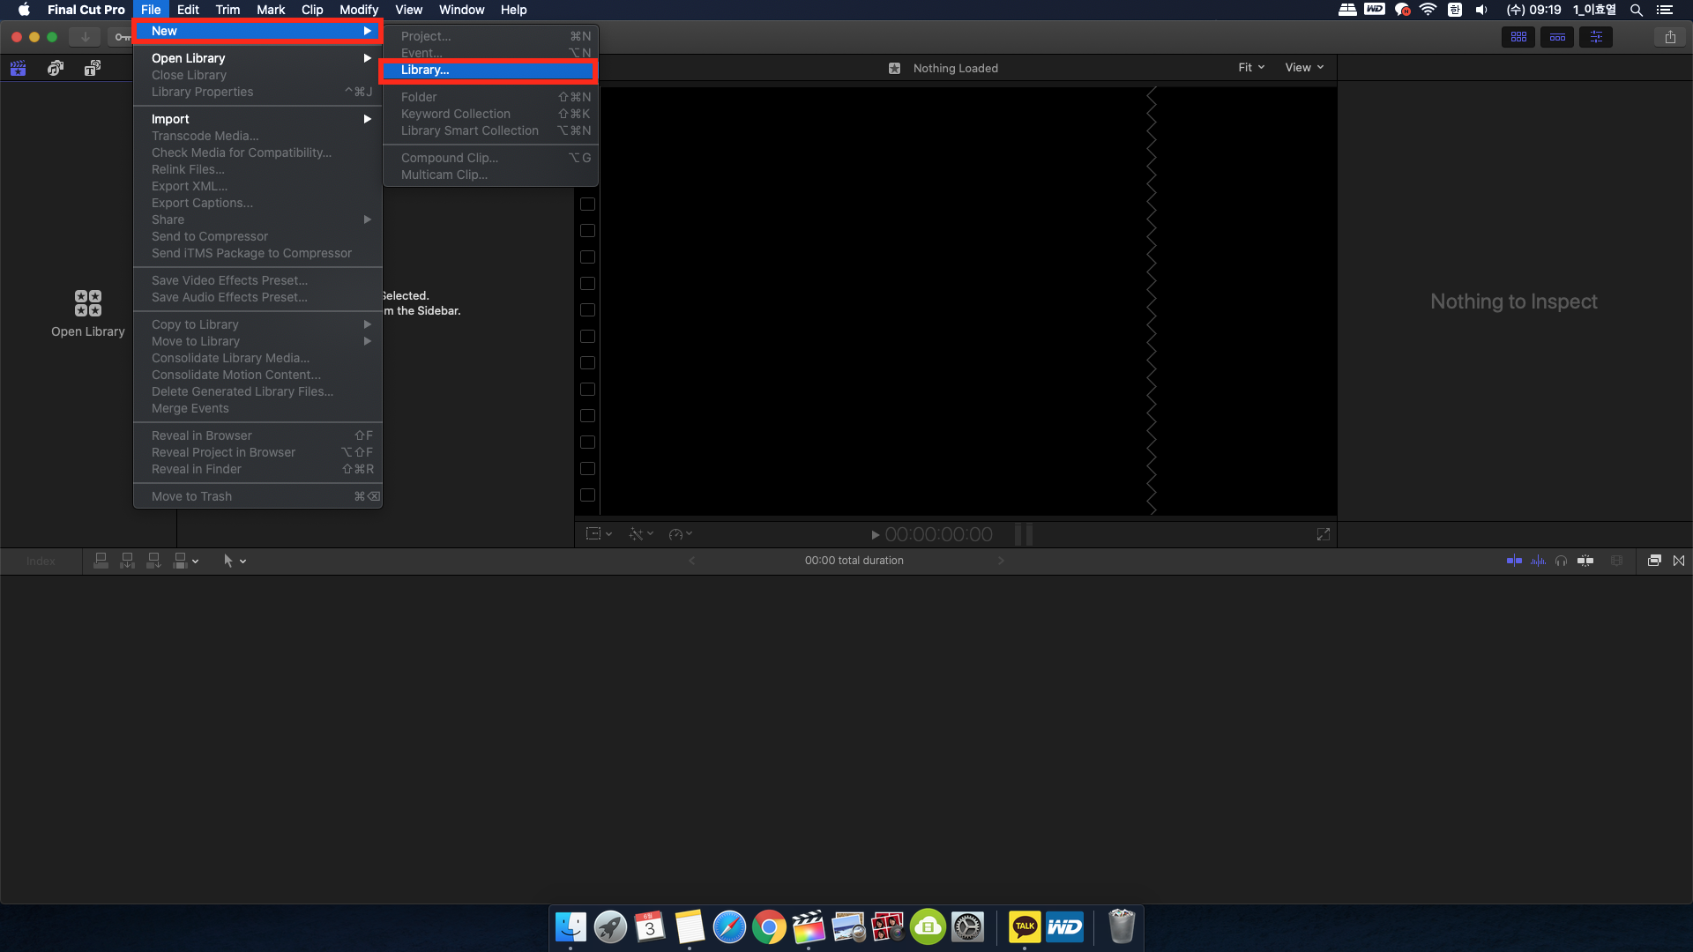
Task: Show or hide the Browser panel
Action: [1518, 37]
